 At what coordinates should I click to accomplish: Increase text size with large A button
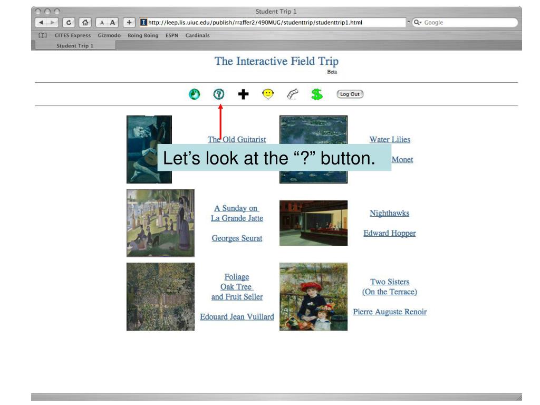point(113,22)
